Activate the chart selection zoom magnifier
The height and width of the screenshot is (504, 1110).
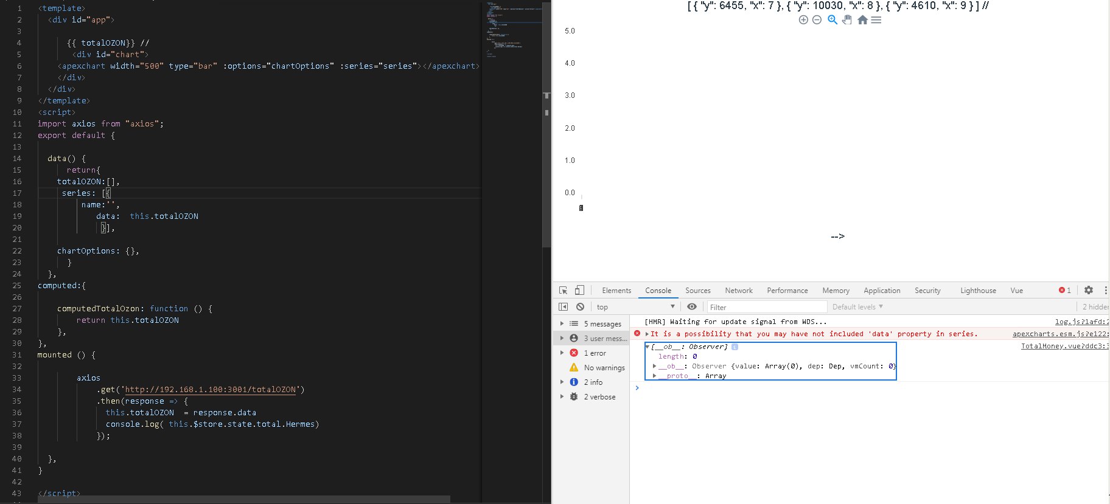(832, 20)
